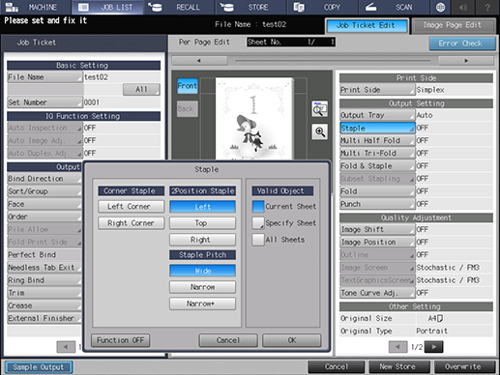Open the Print Side setting
This screenshot has height=375, width=500.
click(377, 90)
